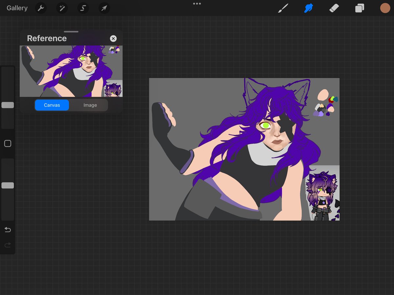Viewport: 394px width, 295px height.
Task: Open the Layers panel
Action: coord(360,8)
